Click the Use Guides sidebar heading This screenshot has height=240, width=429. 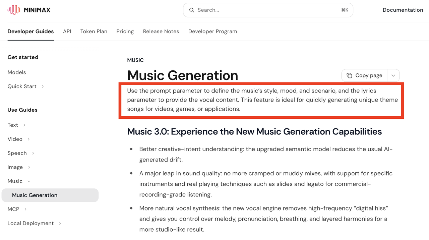(22, 110)
